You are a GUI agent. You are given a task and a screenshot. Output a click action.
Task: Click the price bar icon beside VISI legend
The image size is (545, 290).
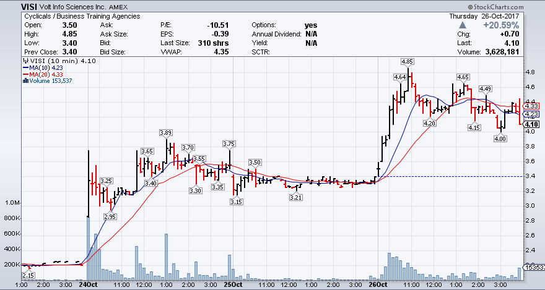coord(25,61)
